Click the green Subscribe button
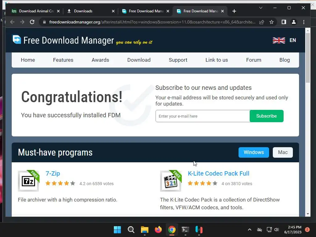Screen dimensions: 316x237 pos(266,116)
